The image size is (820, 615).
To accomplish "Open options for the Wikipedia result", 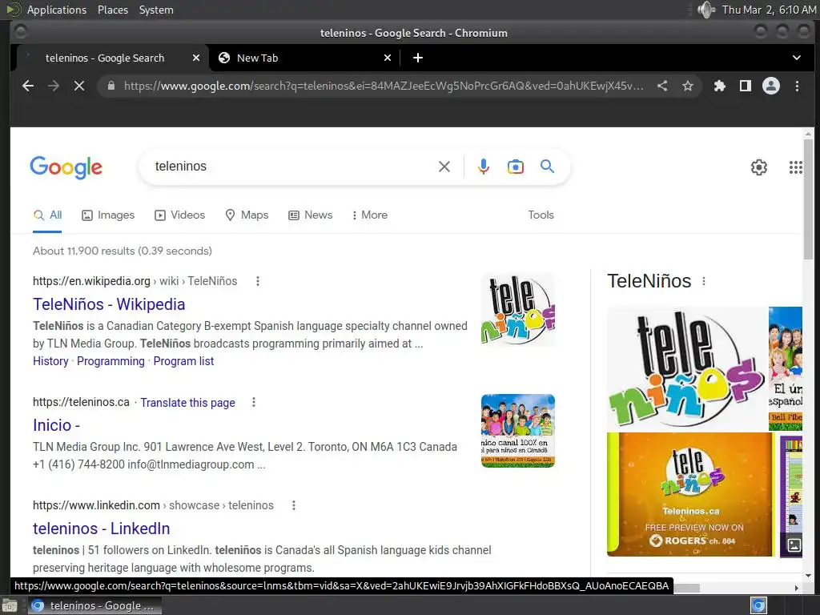I will pos(258,281).
